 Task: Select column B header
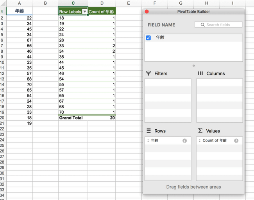[x=45, y=3]
